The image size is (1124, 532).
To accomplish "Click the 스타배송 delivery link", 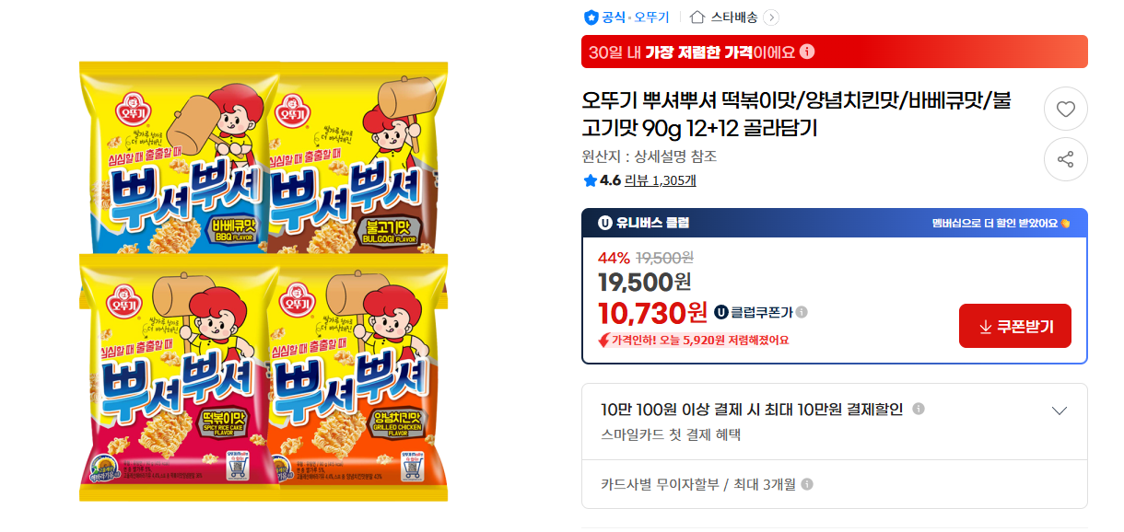I will [733, 17].
